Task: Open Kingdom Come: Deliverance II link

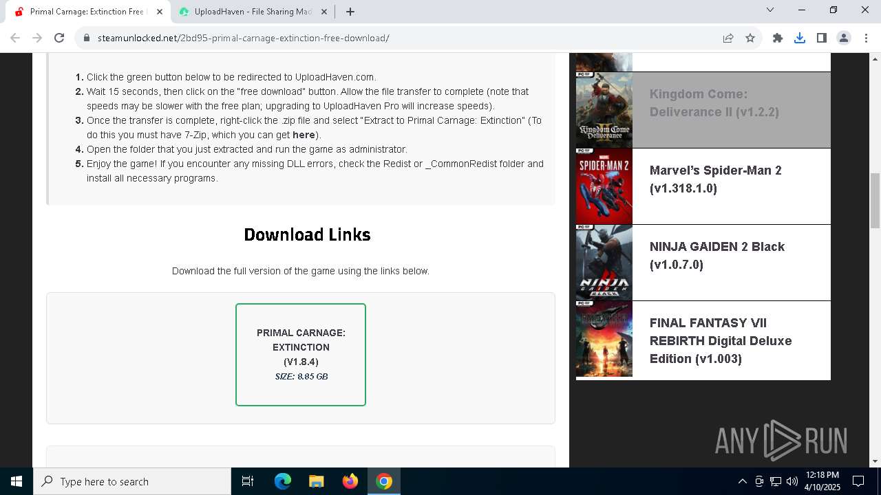Action: [x=714, y=103]
